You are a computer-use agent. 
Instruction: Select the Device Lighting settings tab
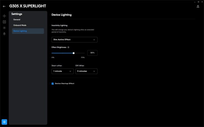click(28, 31)
